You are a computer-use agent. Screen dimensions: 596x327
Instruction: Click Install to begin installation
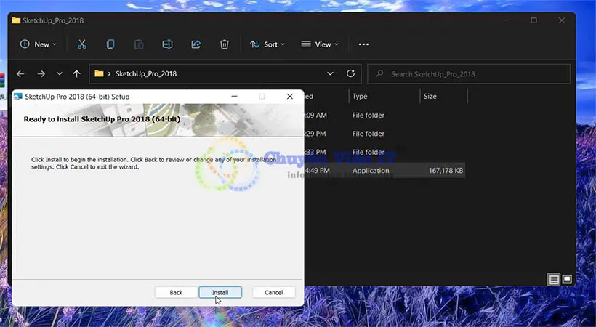220,292
